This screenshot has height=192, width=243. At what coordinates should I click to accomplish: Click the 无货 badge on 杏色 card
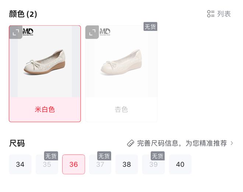[150, 26]
